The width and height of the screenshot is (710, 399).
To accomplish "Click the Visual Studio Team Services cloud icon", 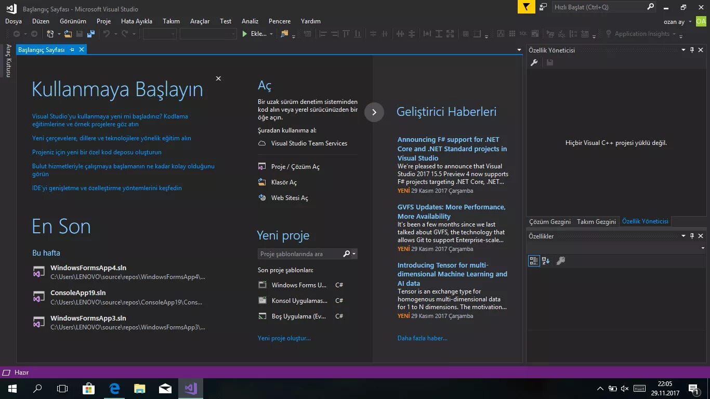I will coord(262,143).
